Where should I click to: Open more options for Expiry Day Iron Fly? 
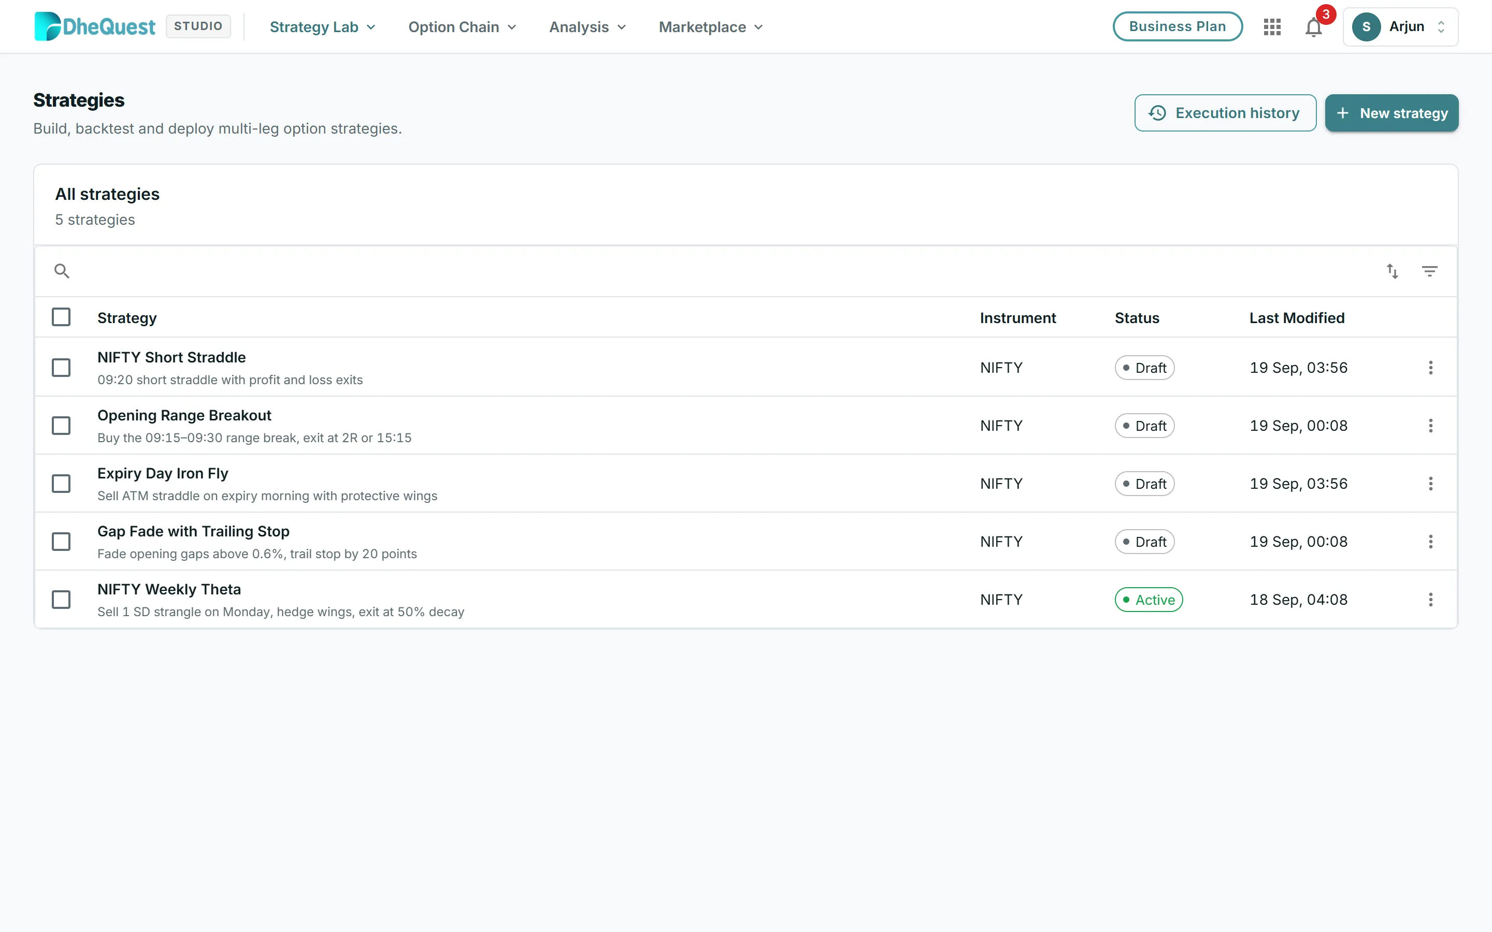(x=1430, y=483)
